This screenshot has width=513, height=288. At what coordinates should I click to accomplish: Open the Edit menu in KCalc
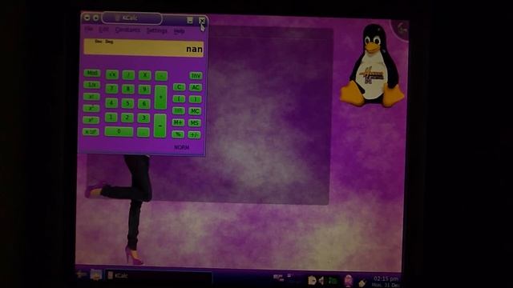(103, 30)
